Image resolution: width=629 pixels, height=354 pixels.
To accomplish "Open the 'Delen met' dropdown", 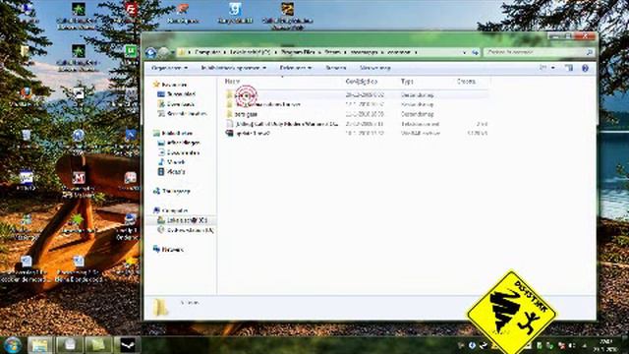I will (x=296, y=68).
